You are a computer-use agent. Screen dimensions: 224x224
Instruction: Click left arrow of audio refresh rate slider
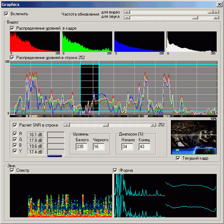point(126,17)
